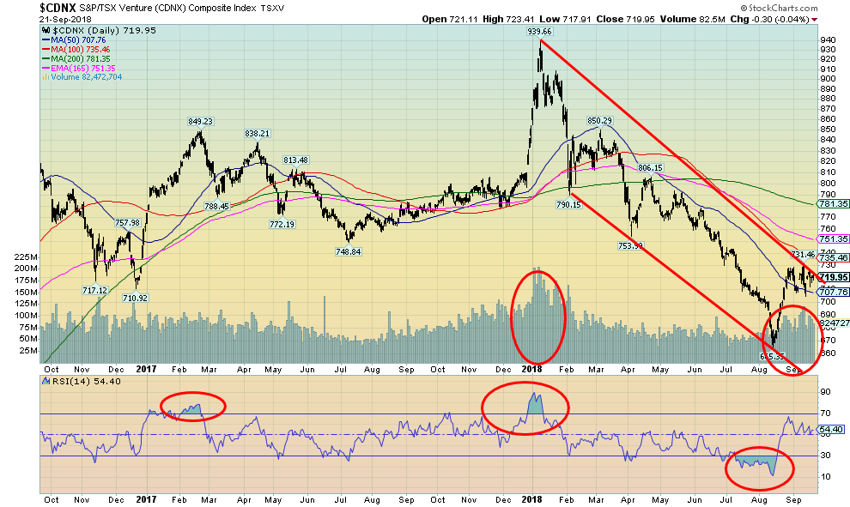Click the "225M" volume axis label
The height and width of the screenshot is (507, 850).
[27, 257]
